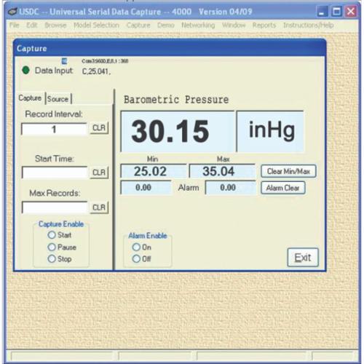The height and width of the screenshot is (364, 364).
Task: Select the Stop capture radio button
Action: 52,258
